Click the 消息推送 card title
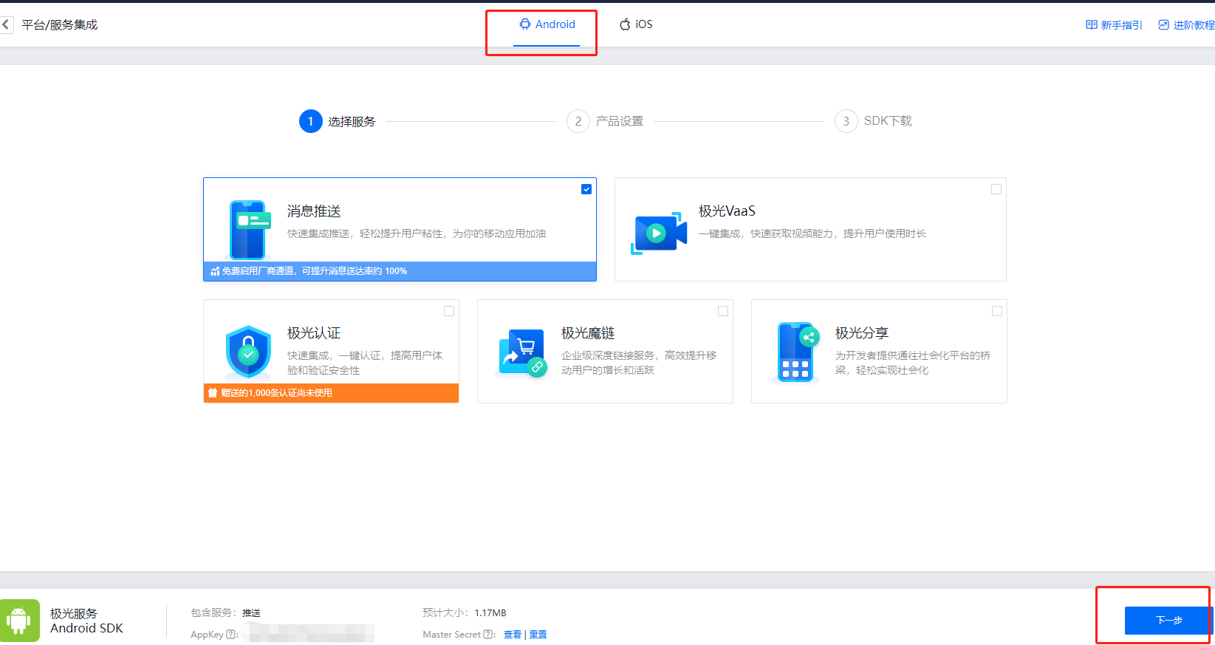Image resolution: width=1215 pixels, height=645 pixels. coord(314,211)
